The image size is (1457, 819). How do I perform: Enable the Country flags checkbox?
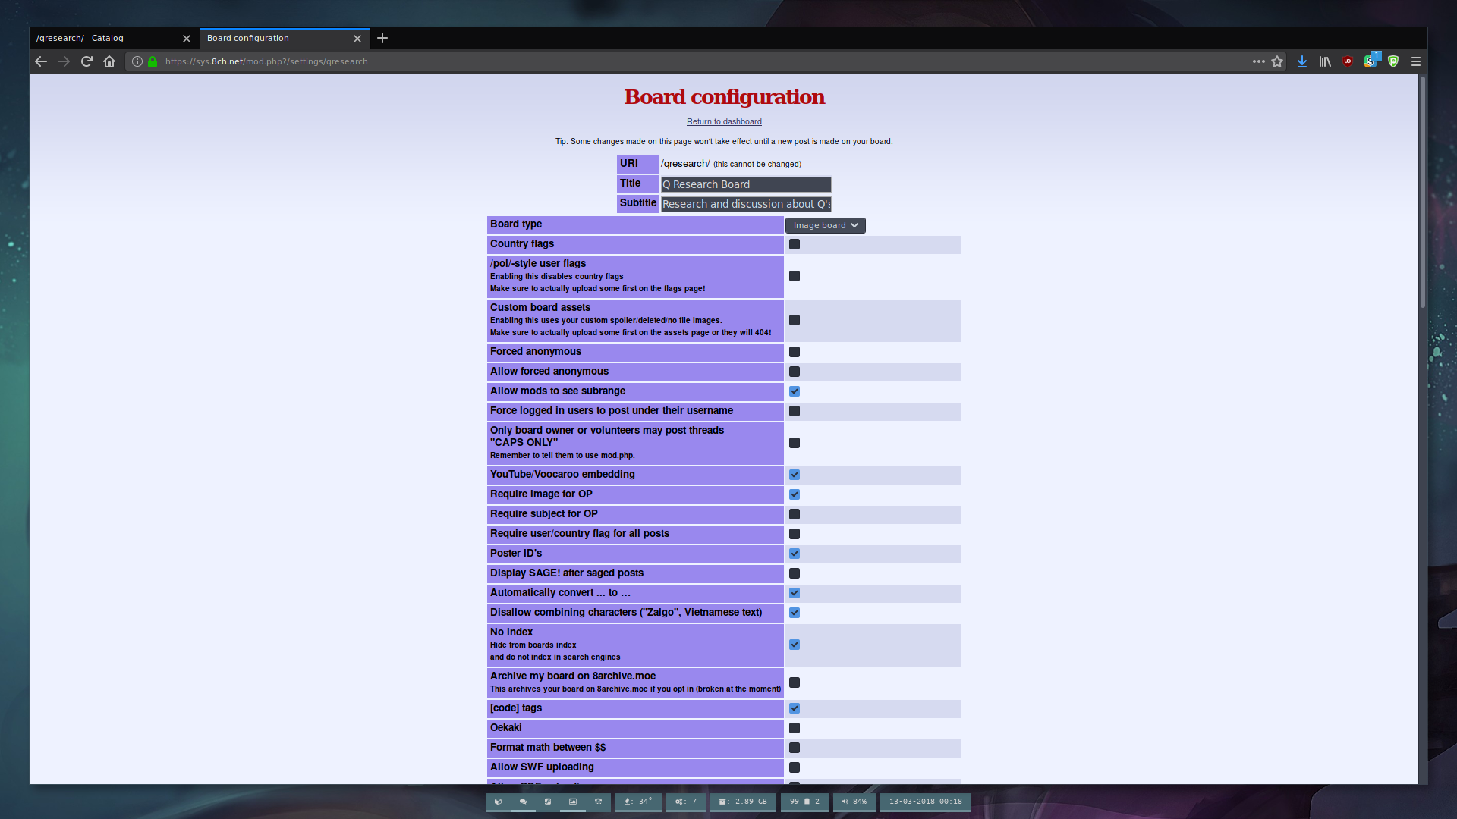pyautogui.click(x=795, y=244)
